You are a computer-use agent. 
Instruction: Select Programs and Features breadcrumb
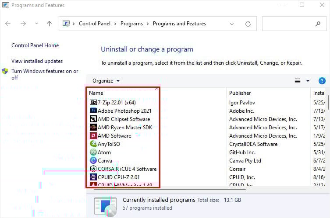point(179,24)
